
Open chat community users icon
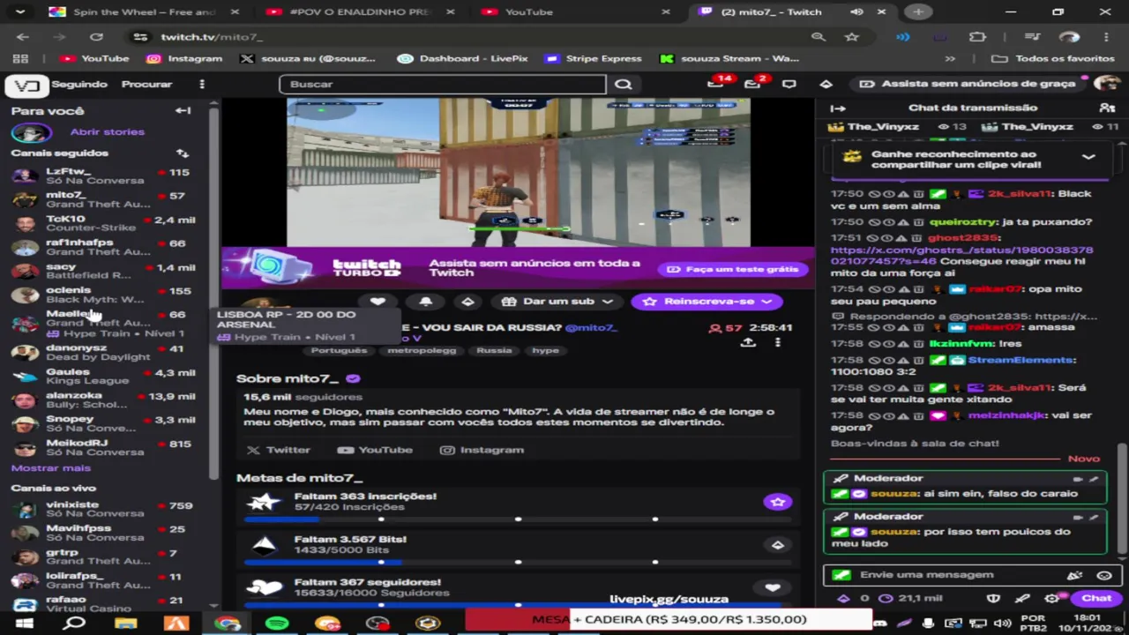(x=1107, y=108)
